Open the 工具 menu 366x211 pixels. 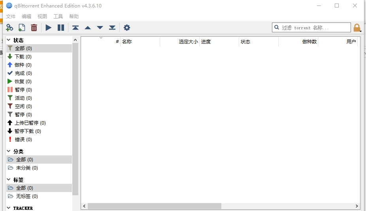[x=58, y=17]
